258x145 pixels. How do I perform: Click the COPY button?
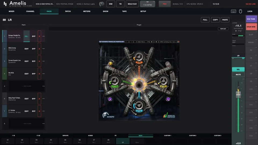215,20
